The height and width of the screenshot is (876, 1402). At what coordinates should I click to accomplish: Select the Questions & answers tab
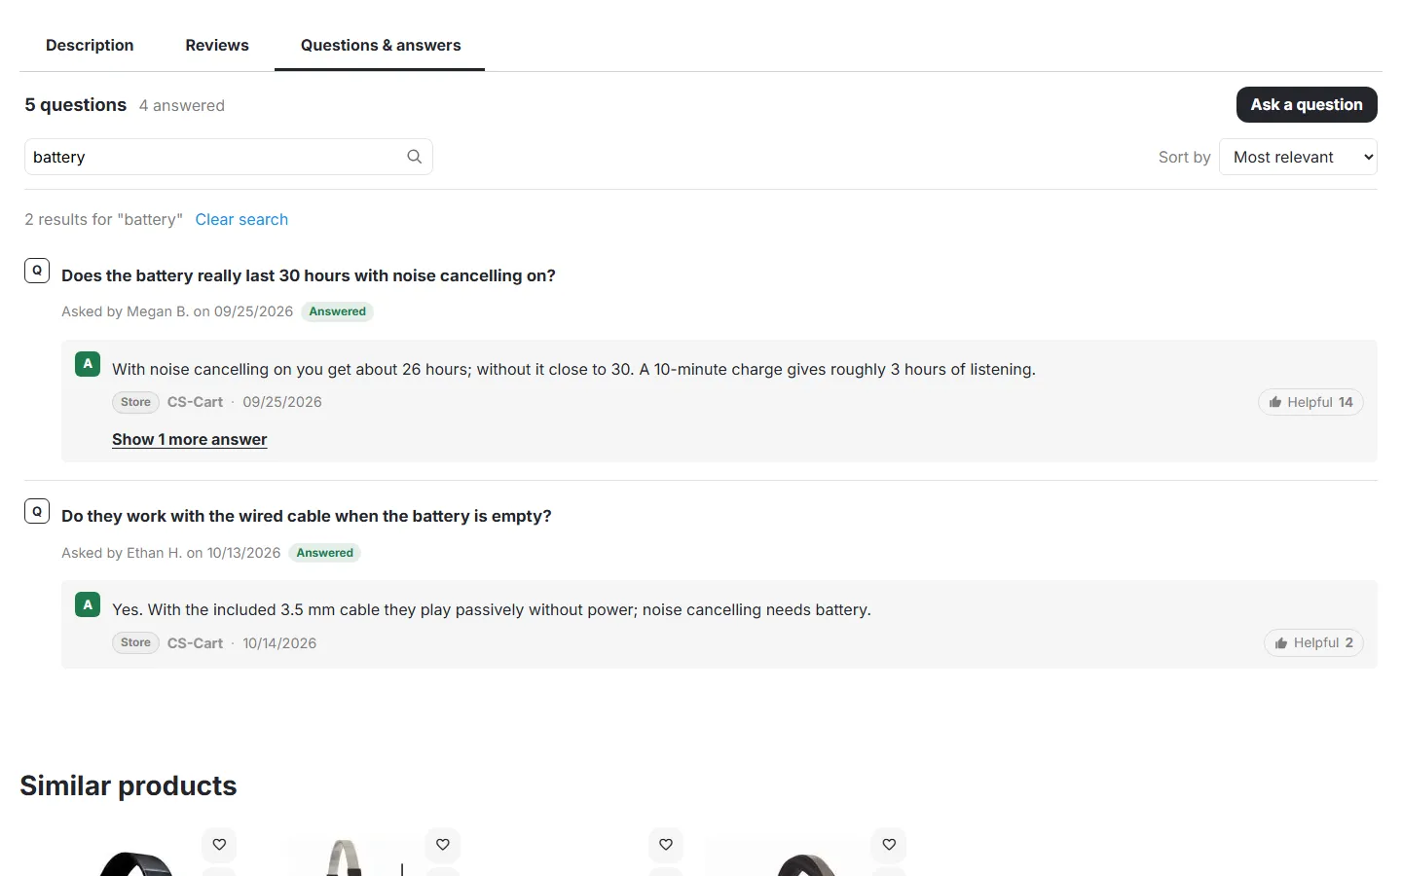(381, 45)
